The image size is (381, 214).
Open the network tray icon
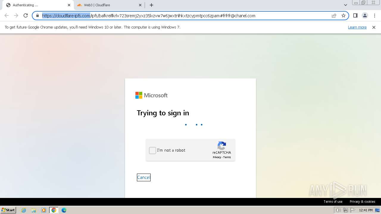point(346,210)
